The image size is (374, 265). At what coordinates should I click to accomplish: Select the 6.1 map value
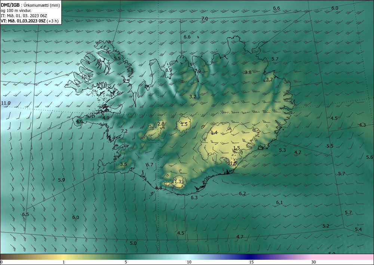[x=279, y=203]
